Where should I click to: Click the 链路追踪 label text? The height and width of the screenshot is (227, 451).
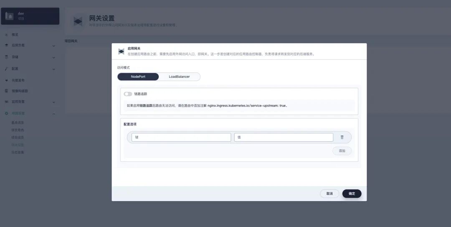click(141, 94)
